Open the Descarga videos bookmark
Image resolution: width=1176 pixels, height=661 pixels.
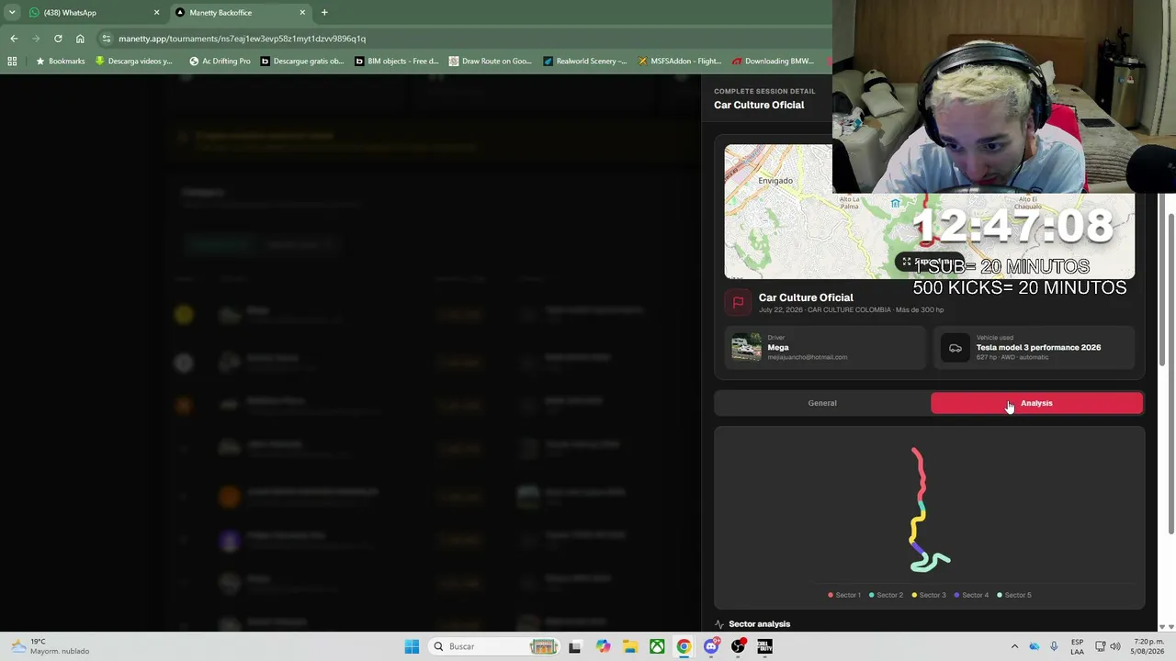tap(133, 62)
